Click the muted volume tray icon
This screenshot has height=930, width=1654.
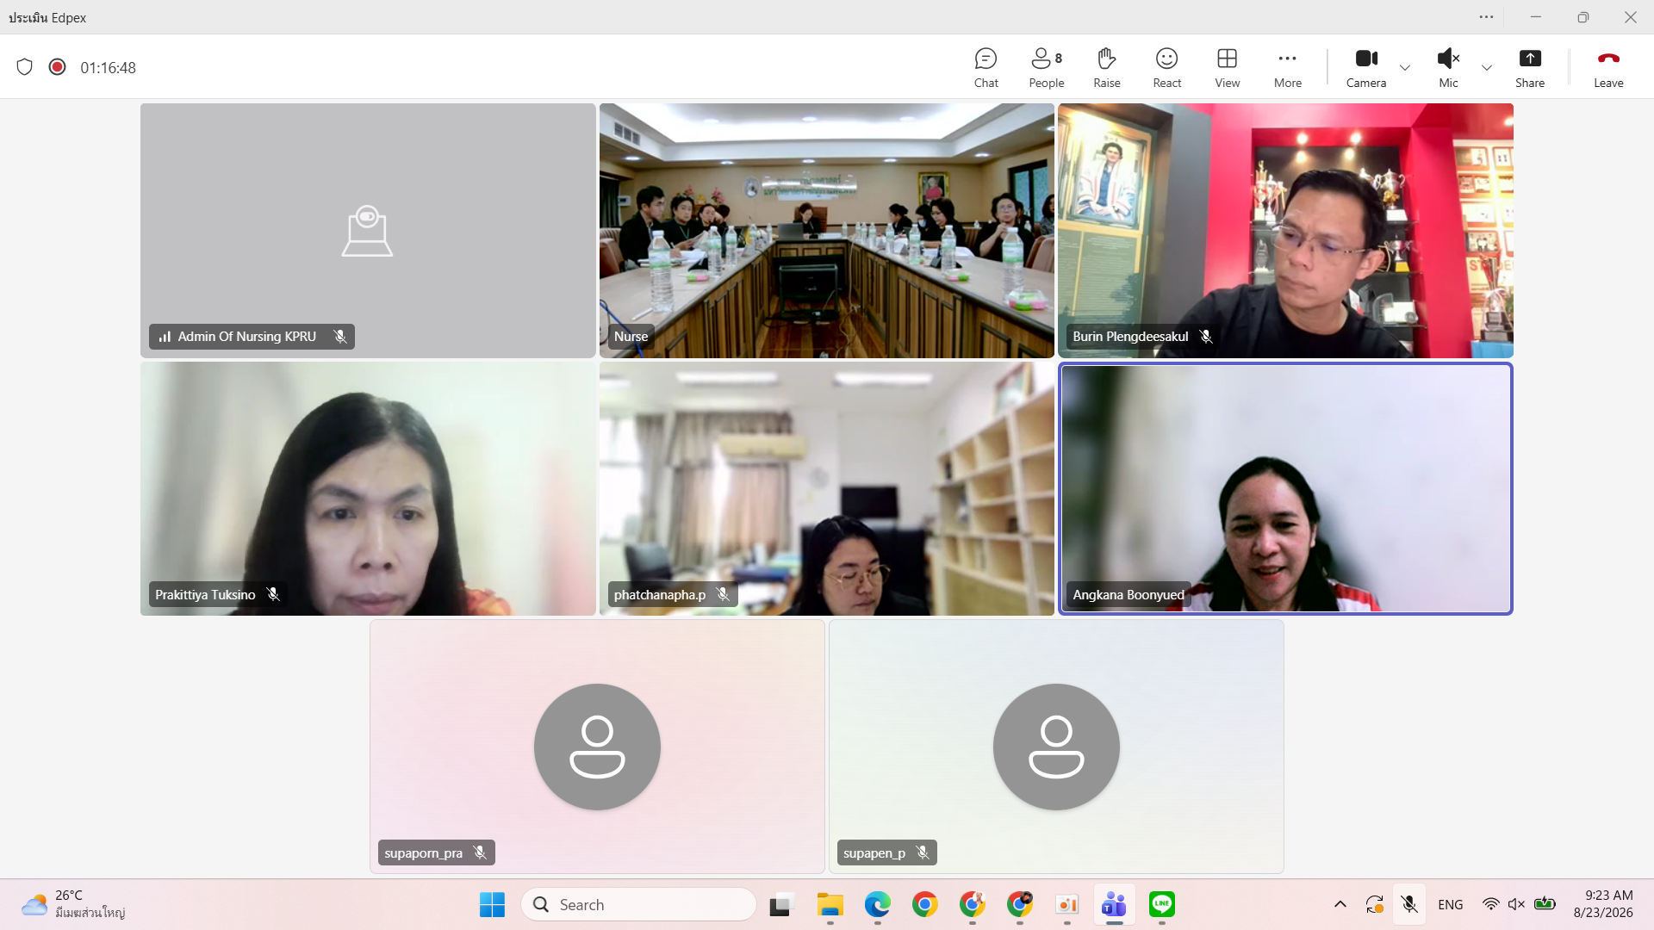(1516, 904)
